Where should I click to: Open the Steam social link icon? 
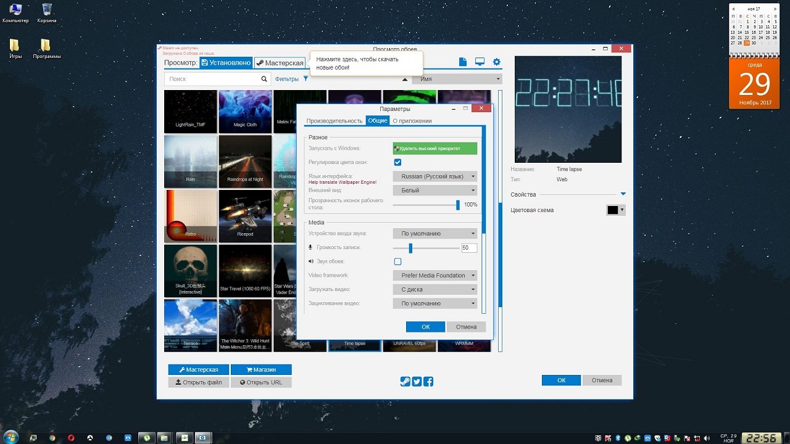click(405, 382)
